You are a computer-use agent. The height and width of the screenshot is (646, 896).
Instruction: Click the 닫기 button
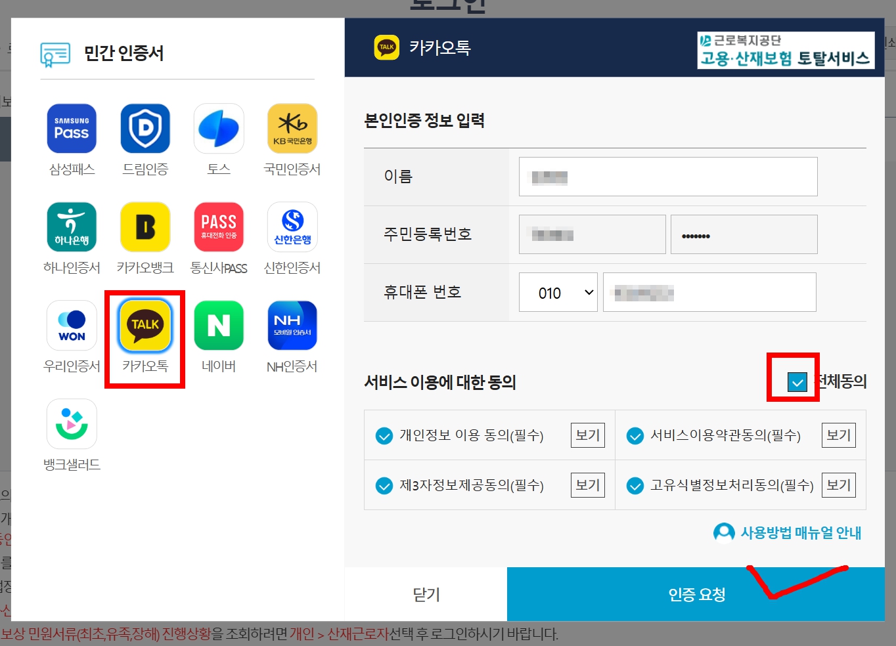tap(426, 594)
